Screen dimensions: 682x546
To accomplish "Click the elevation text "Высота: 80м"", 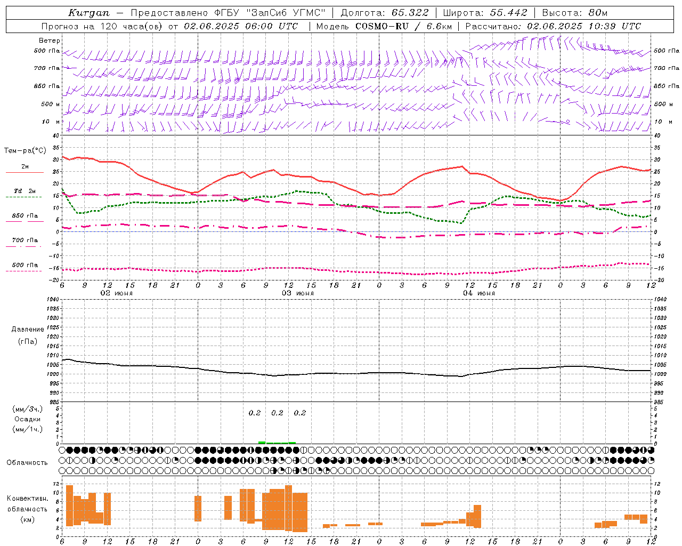I will pos(574,13).
